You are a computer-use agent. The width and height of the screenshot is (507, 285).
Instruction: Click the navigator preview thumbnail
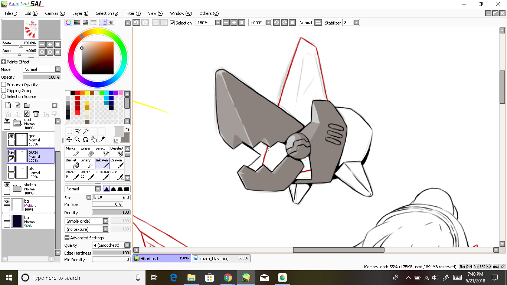point(31,29)
